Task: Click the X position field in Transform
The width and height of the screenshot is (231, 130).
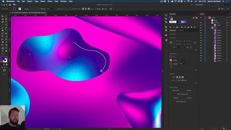Action: point(179,41)
